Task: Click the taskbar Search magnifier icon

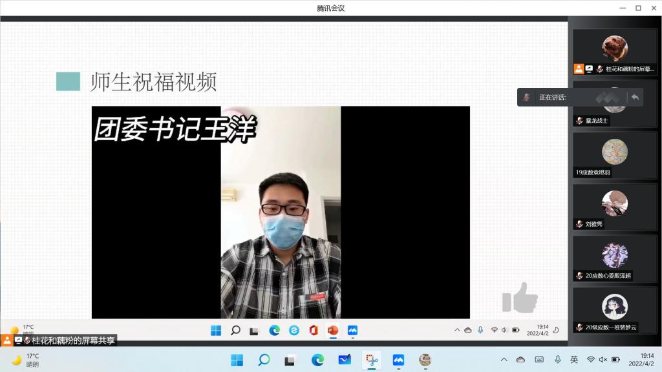Action: (264, 360)
